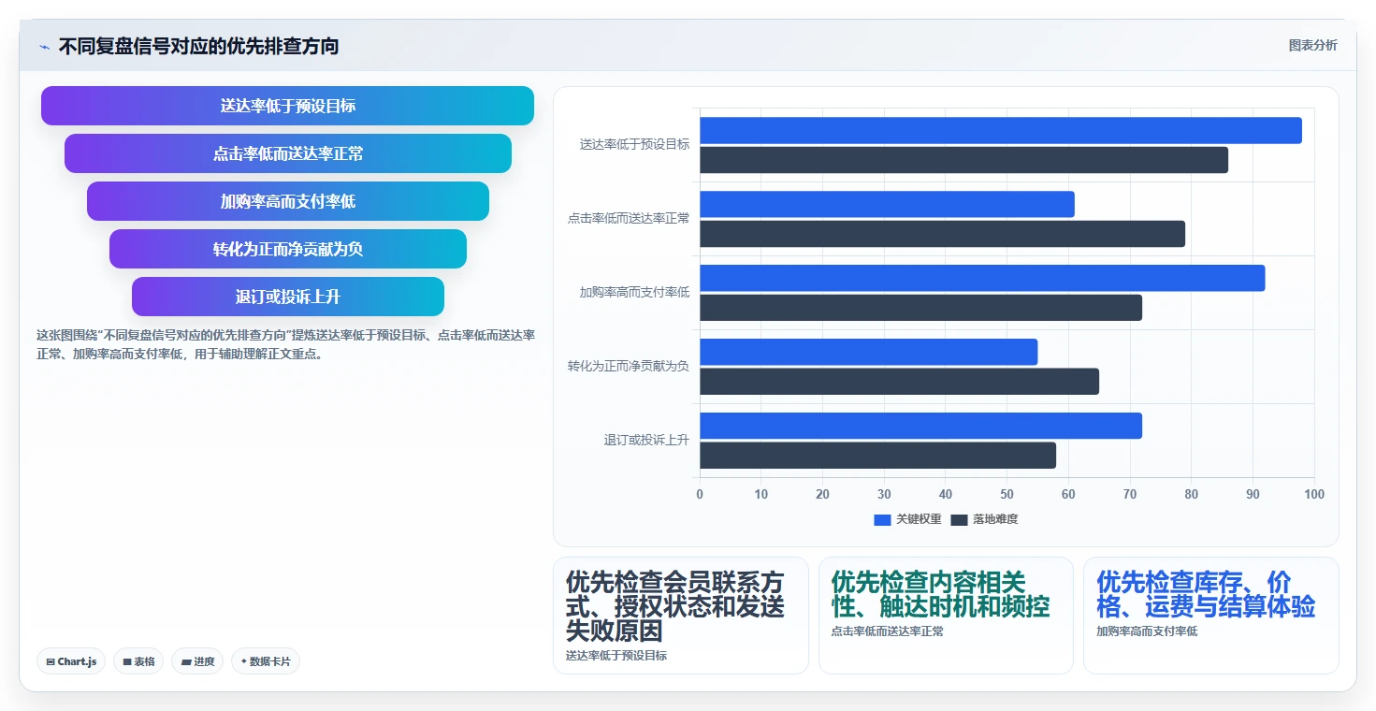Select funnel stage 送达率低于预设目标
The image size is (1376, 711).
(x=287, y=106)
